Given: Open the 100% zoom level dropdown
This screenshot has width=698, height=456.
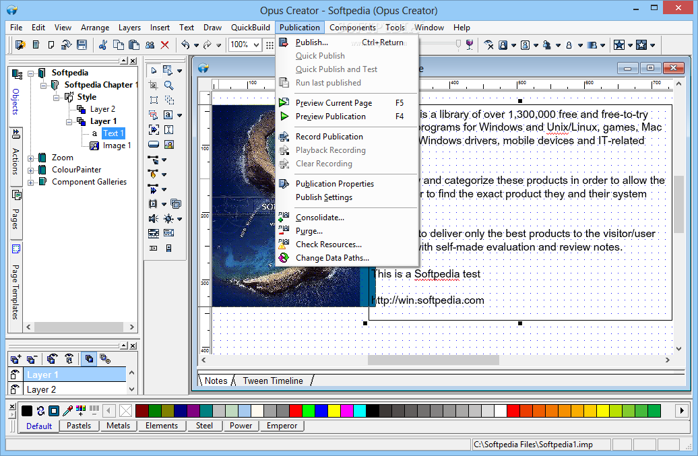Looking at the screenshot, I should [x=257, y=45].
